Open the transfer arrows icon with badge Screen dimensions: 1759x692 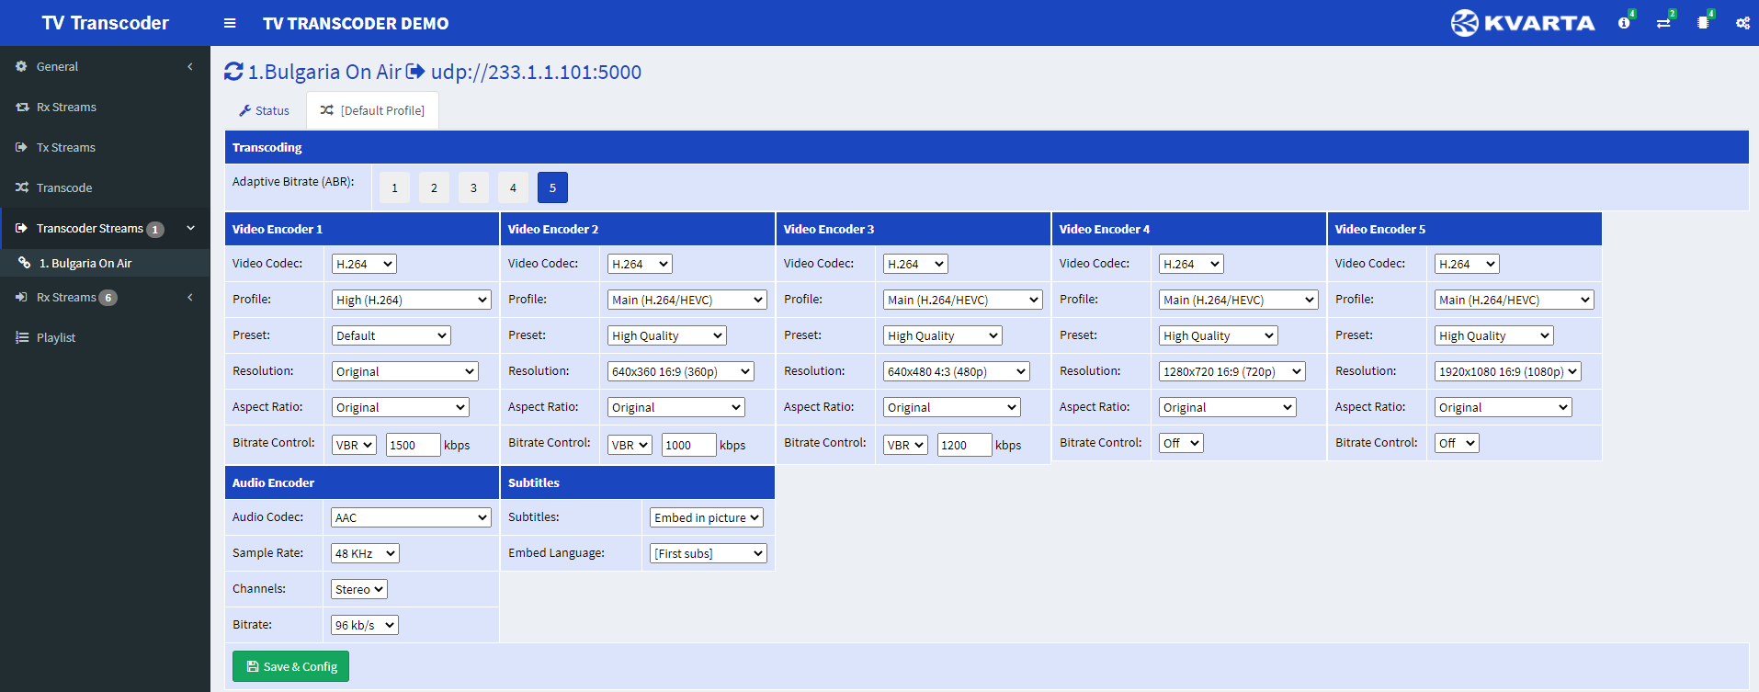pos(1663,23)
